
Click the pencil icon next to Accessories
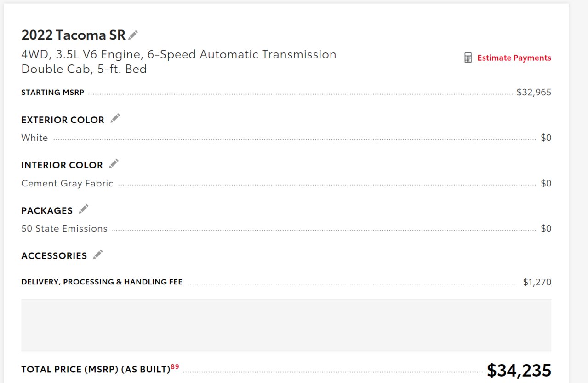click(98, 255)
